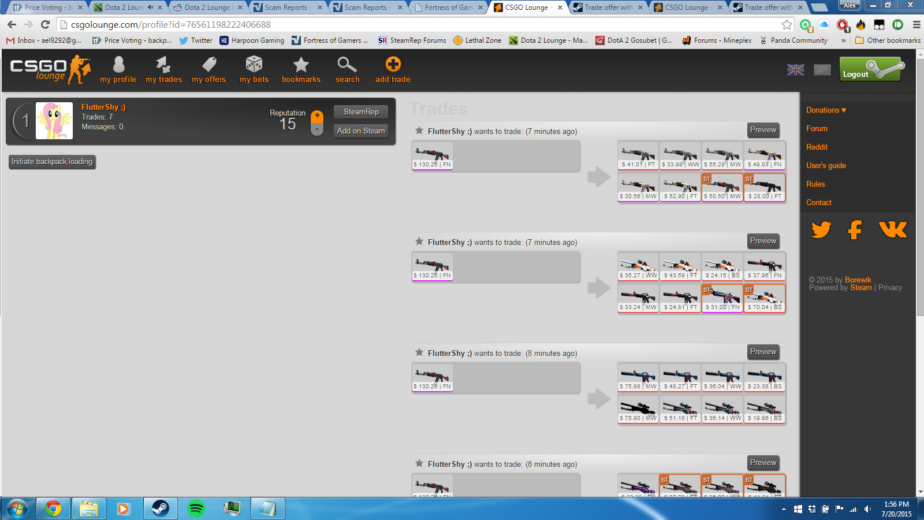924x520 pixels.
Task: Upvote reputation with the plus button
Action: tap(317, 116)
